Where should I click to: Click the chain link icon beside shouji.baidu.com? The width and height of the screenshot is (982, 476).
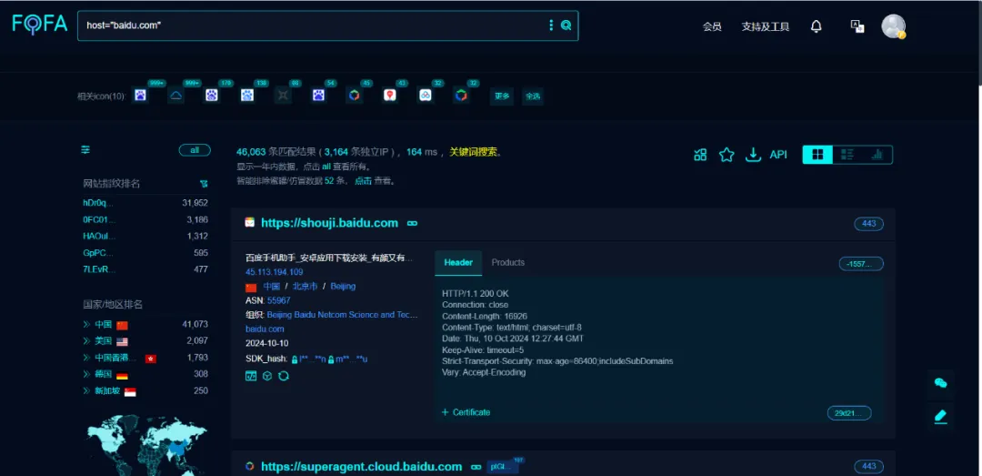(412, 223)
